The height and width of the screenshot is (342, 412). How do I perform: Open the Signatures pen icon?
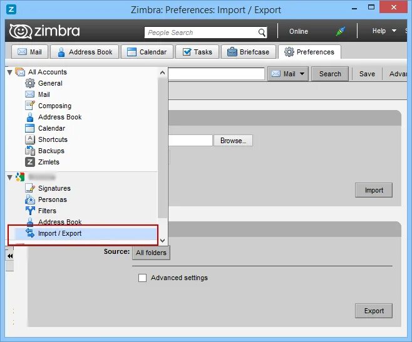tap(30, 188)
